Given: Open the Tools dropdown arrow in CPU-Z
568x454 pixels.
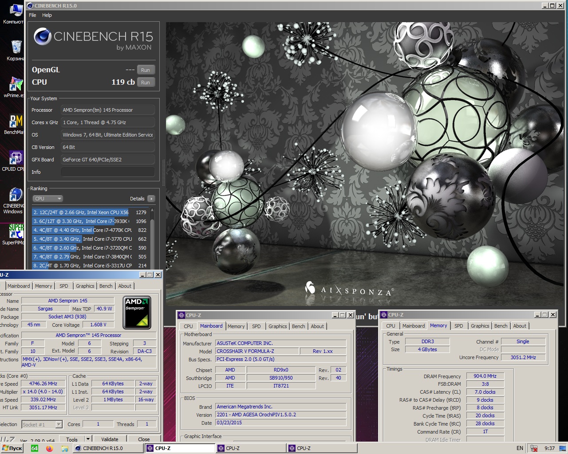Looking at the screenshot, I should tap(88, 439).
